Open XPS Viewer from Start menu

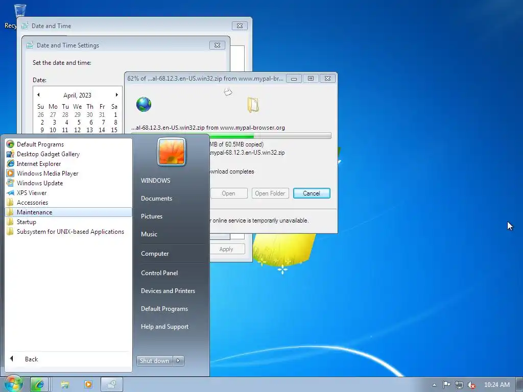(x=32, y=192)
